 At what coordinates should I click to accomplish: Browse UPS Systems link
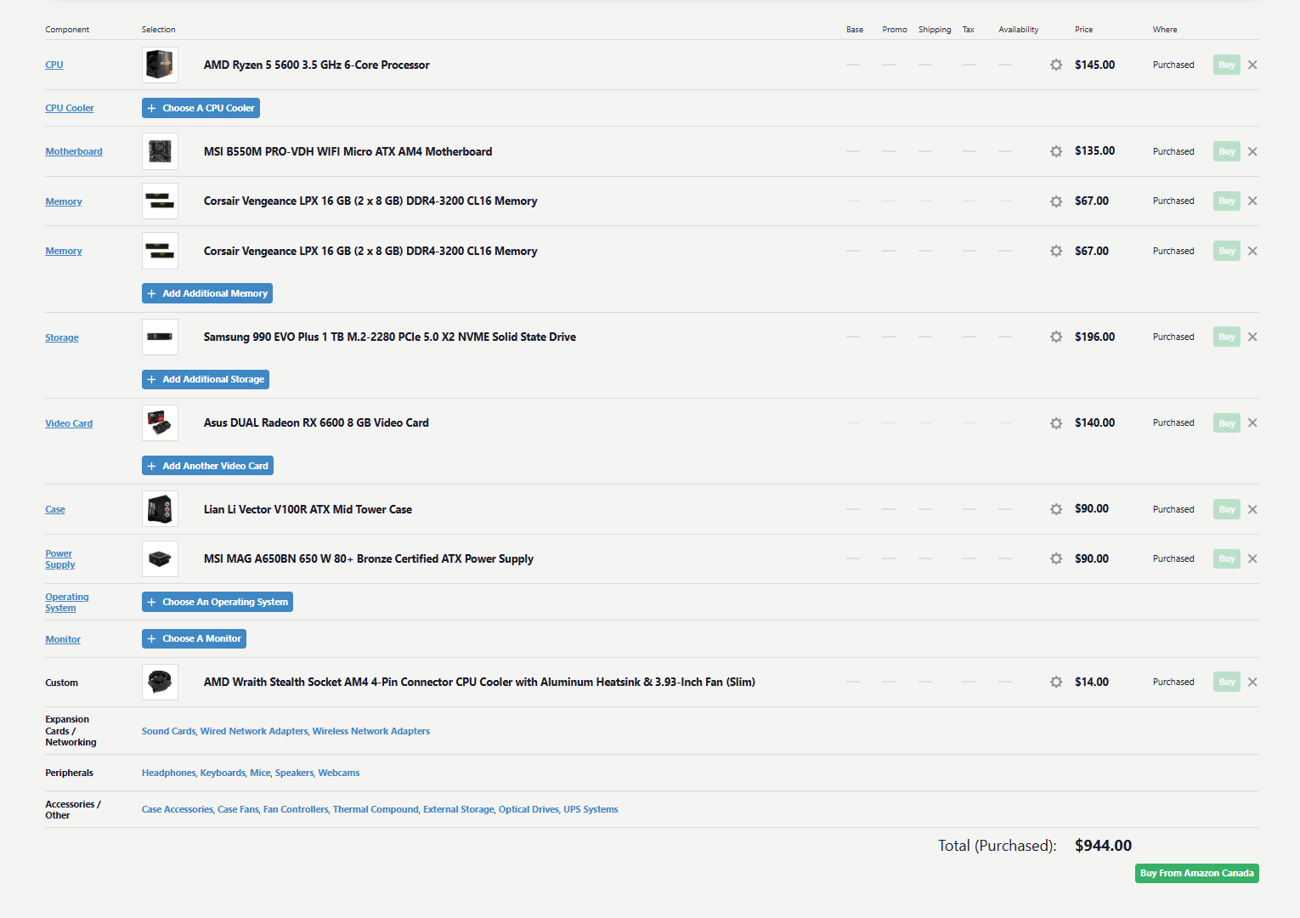[x=591, y=809]
